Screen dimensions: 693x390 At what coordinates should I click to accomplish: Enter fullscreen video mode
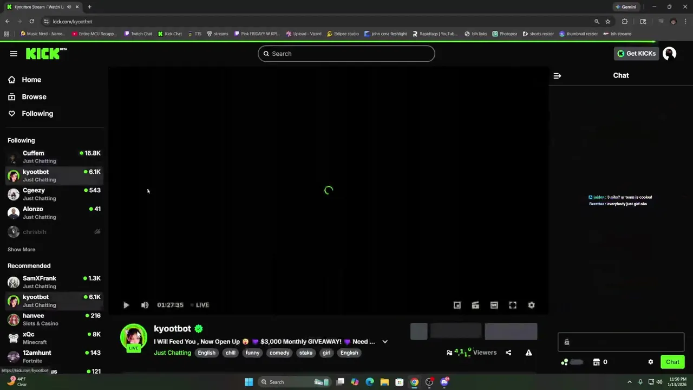coord(513,305)
